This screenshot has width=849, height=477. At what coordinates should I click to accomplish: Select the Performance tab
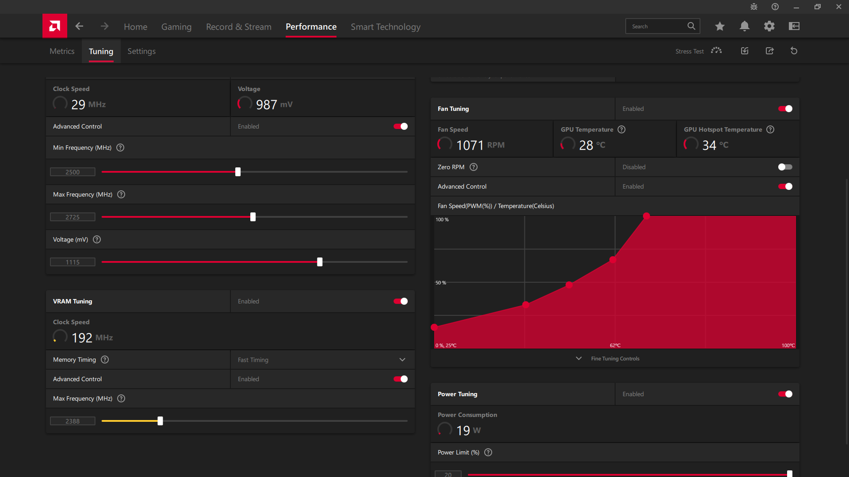point(311,26)
